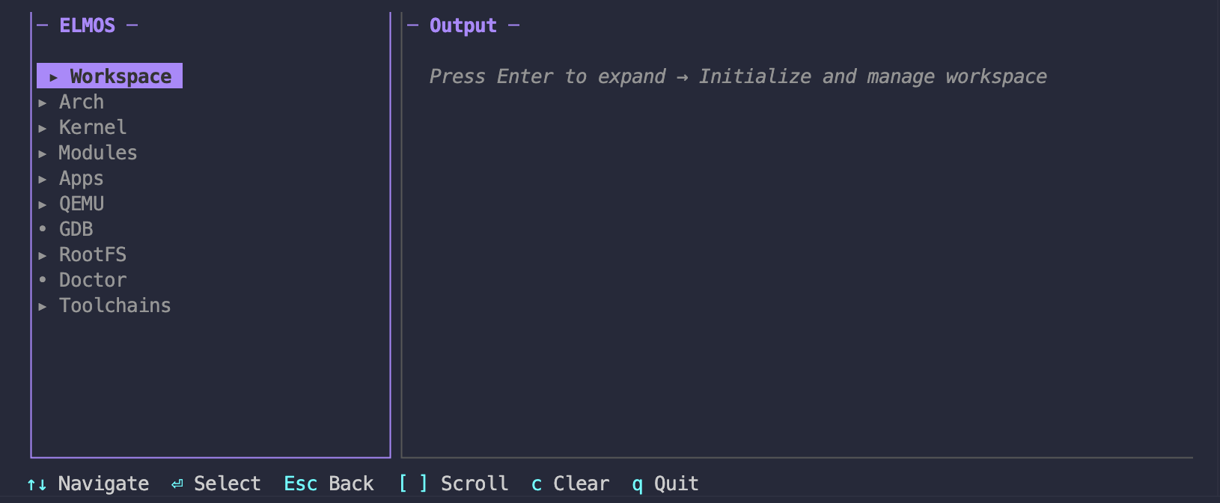Click the Quit shortcut label
Screen dimensions: 1220x503
point(676,484)
